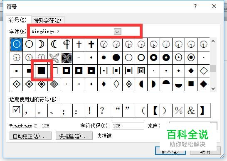Focus the 字符代码 field showing 128
The height and width of the screenshot is (161, 227).
[x=128, y=126]
